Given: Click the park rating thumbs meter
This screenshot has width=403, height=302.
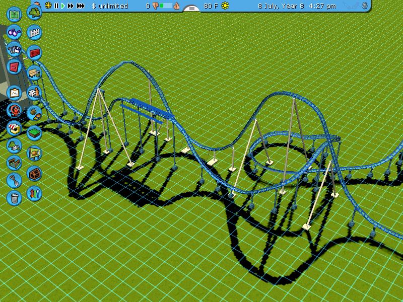Looking at the screenshot, I should coord(166,6).
